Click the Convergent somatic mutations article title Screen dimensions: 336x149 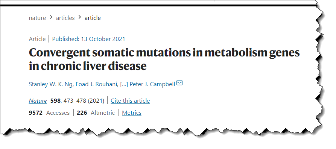164,59
